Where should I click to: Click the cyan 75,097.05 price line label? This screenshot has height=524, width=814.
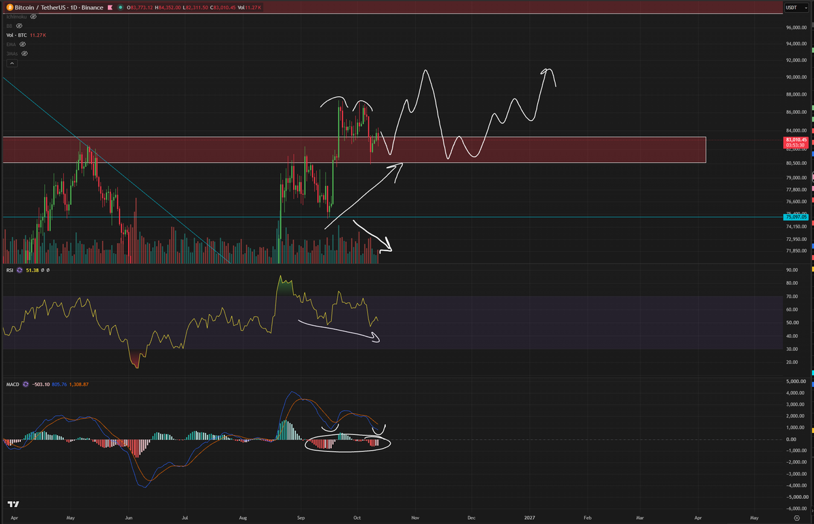[794, 217]
